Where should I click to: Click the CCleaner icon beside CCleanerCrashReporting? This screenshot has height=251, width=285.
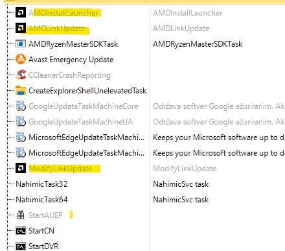21,75
